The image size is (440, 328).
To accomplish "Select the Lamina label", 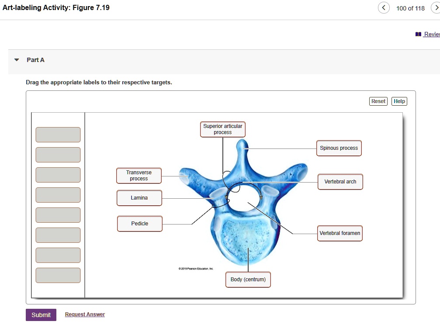I will (139, 198).
